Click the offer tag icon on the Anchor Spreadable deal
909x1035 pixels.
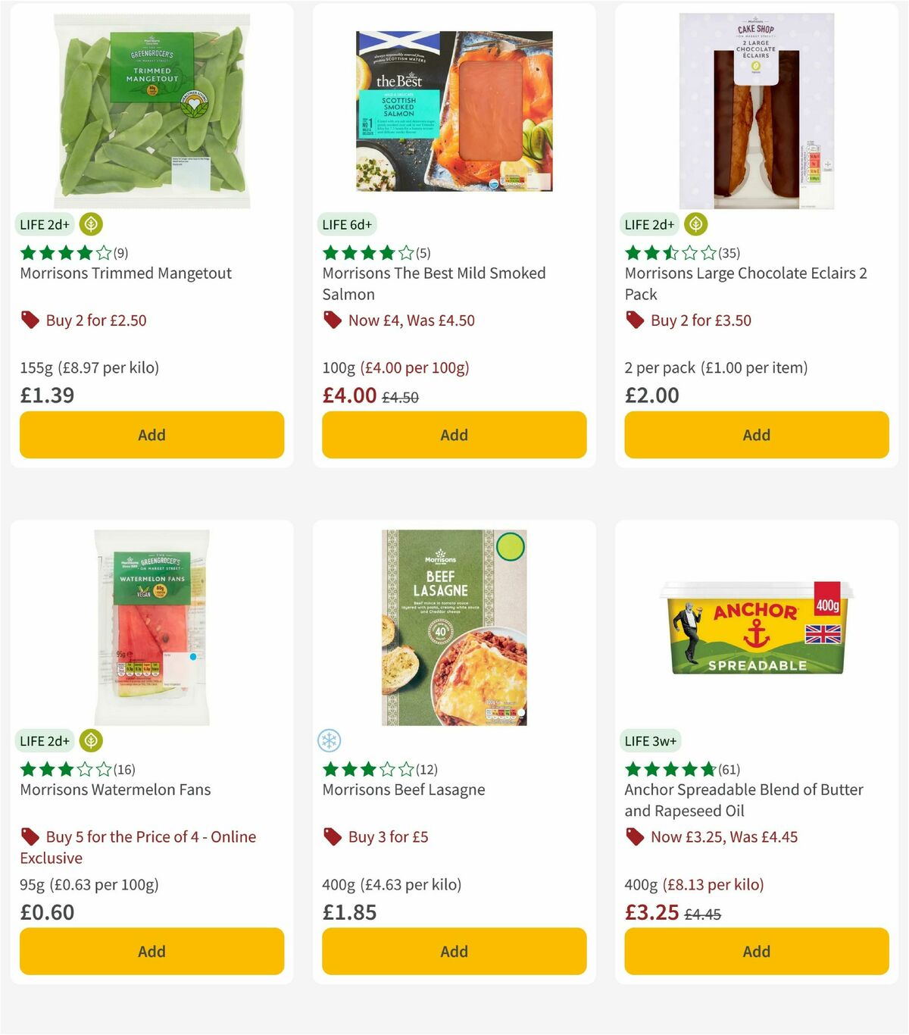(x=635, y=836)
